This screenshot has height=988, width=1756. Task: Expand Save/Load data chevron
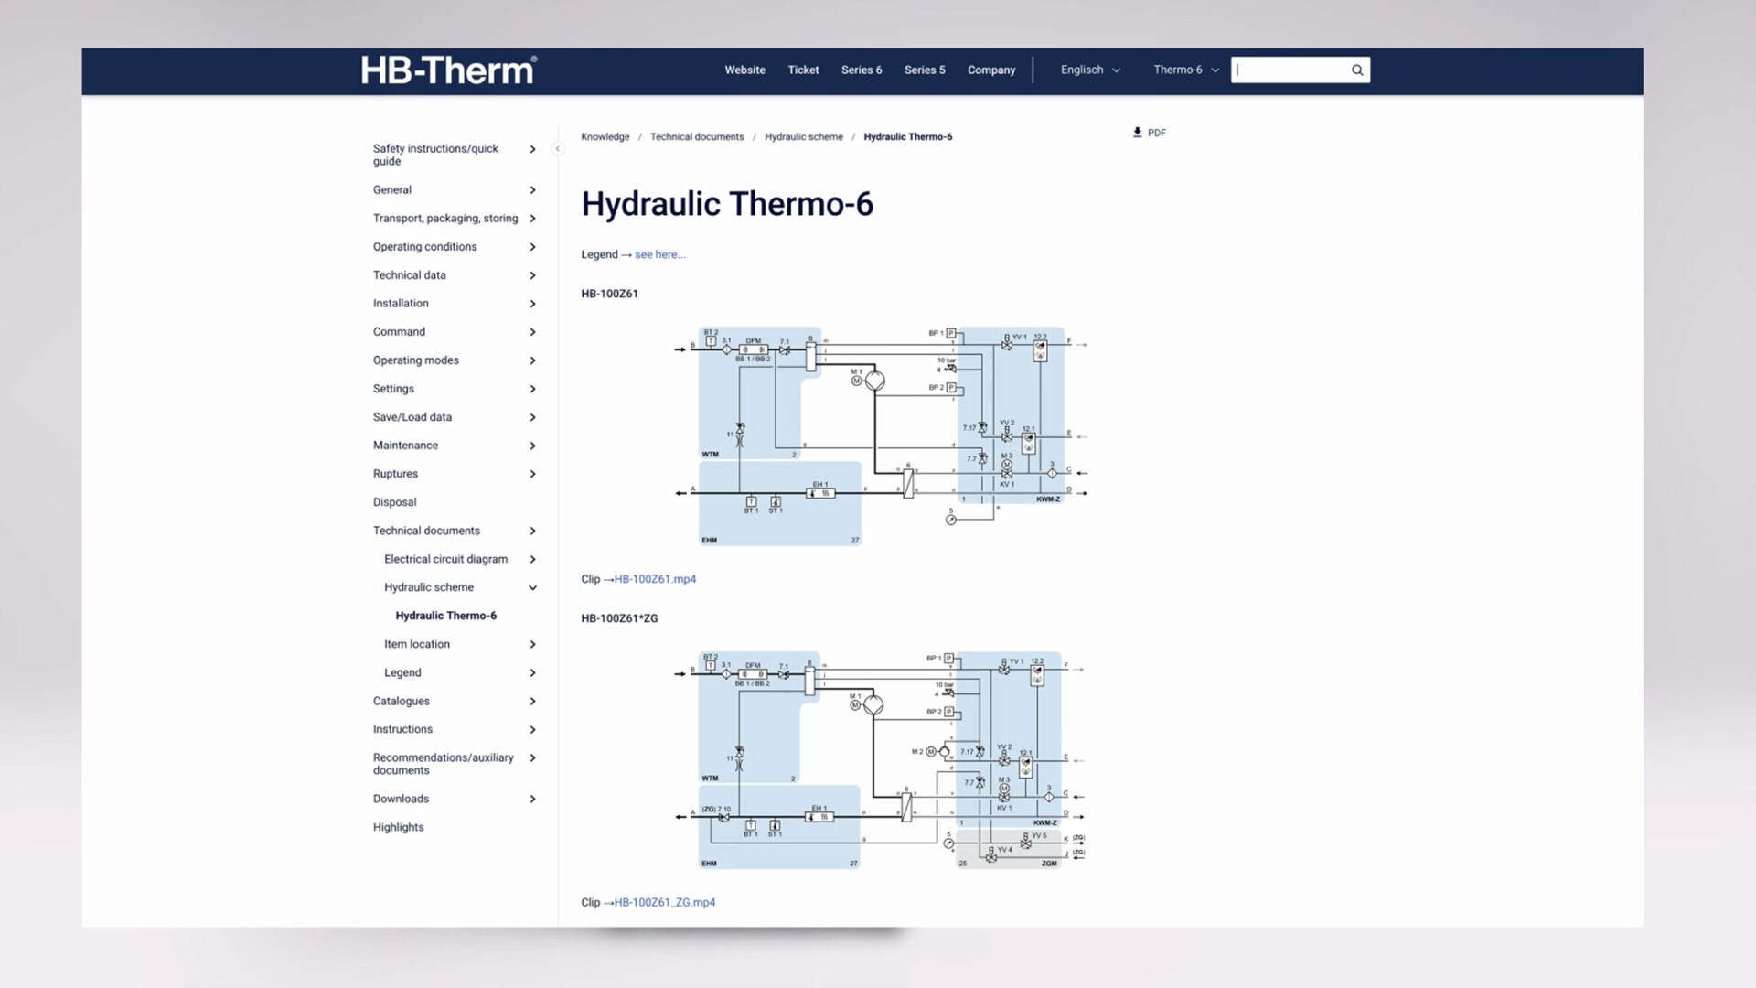click(532, 417)
